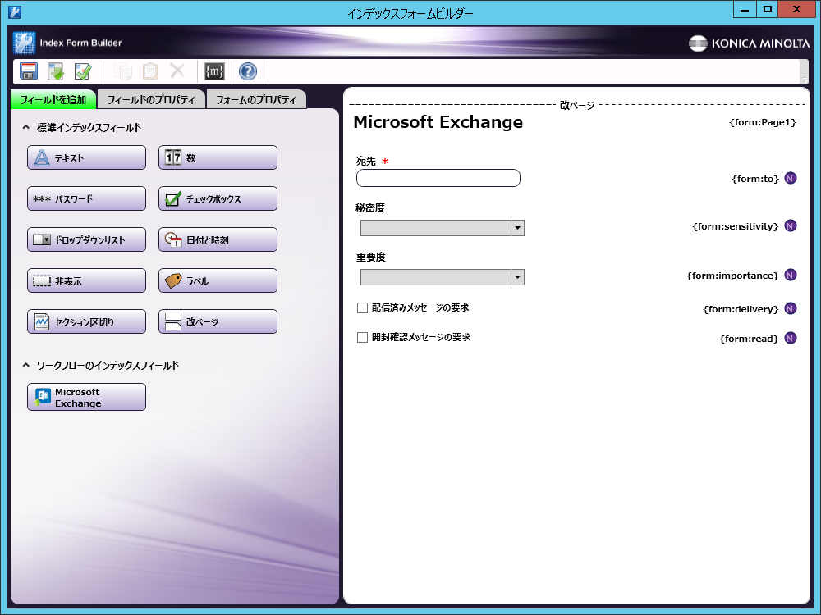The height and width of the screenshot is (615, 821).
Task: Click the 重要度 field label
Action: [x=371, y=257]
